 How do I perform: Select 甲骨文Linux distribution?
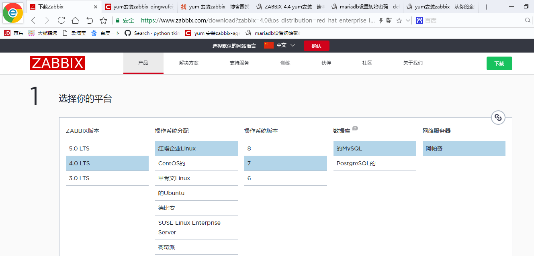[196, 178]
